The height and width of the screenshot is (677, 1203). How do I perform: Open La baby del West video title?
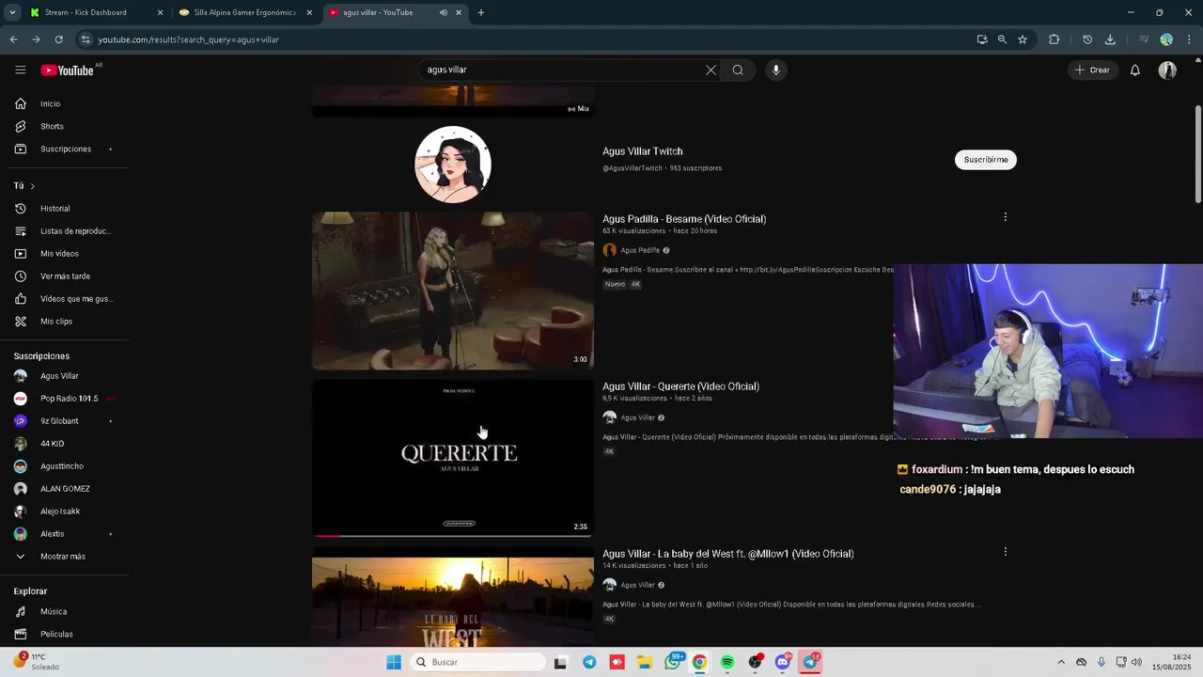coord(728,554)
